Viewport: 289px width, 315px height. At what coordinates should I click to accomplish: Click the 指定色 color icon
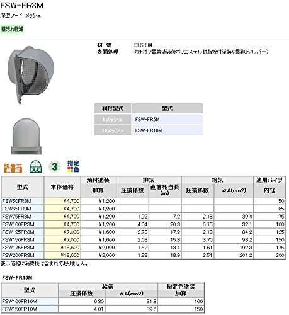73,166
